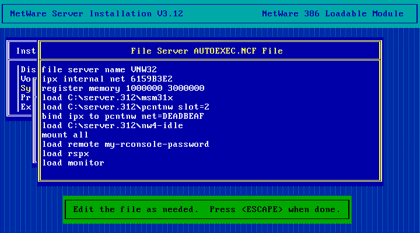This screenshot has width=420, height=233.
Task: Place cursor on the 'load monitor' line
Action: click(x=73, y=163)
